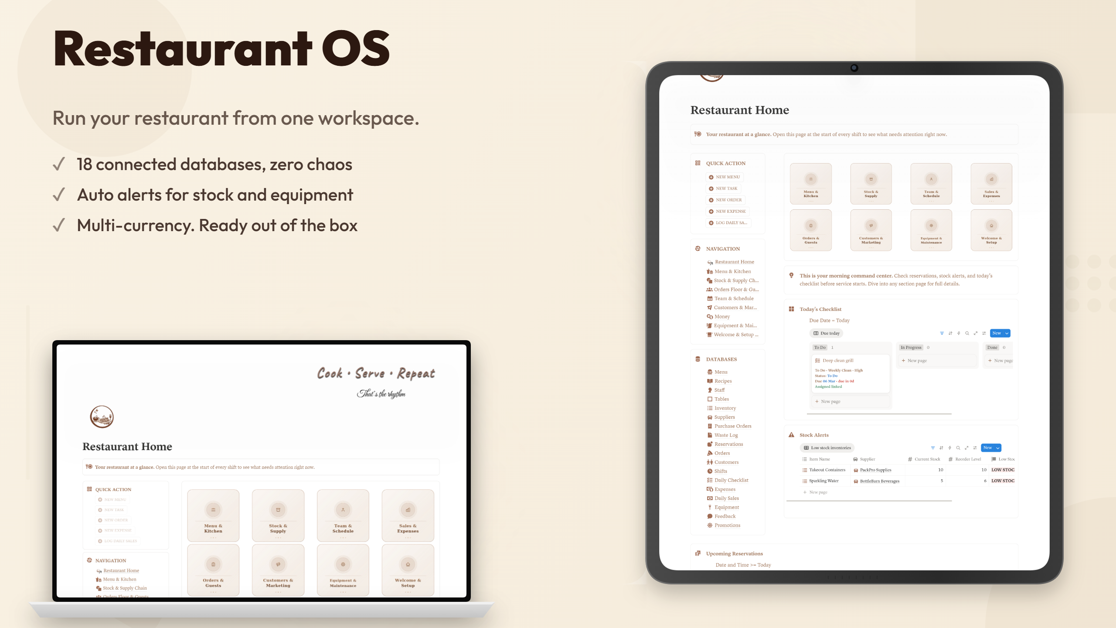
Task: Click the sort icon in Stock Alerts toolbar
Action: pyautogui.click(x=941, y=448)
